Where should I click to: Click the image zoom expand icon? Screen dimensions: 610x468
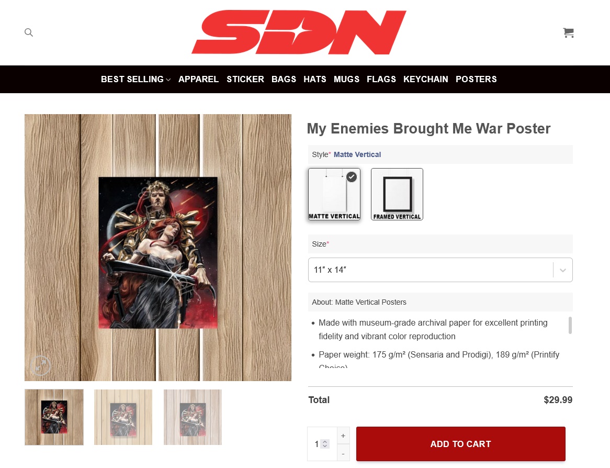point(40,365)
